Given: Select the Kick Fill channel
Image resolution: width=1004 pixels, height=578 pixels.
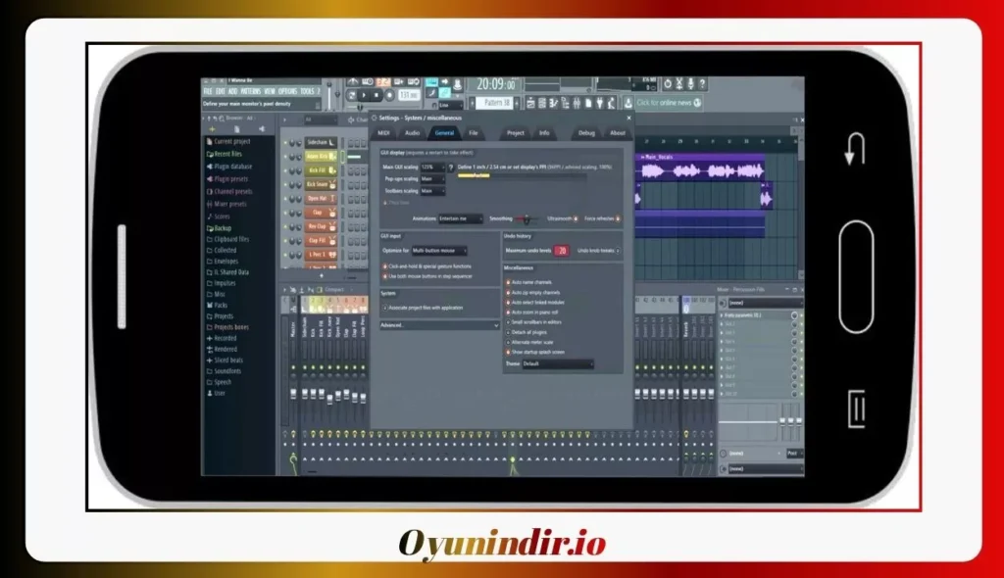Looking at the screenshot, I should (321, 170).
